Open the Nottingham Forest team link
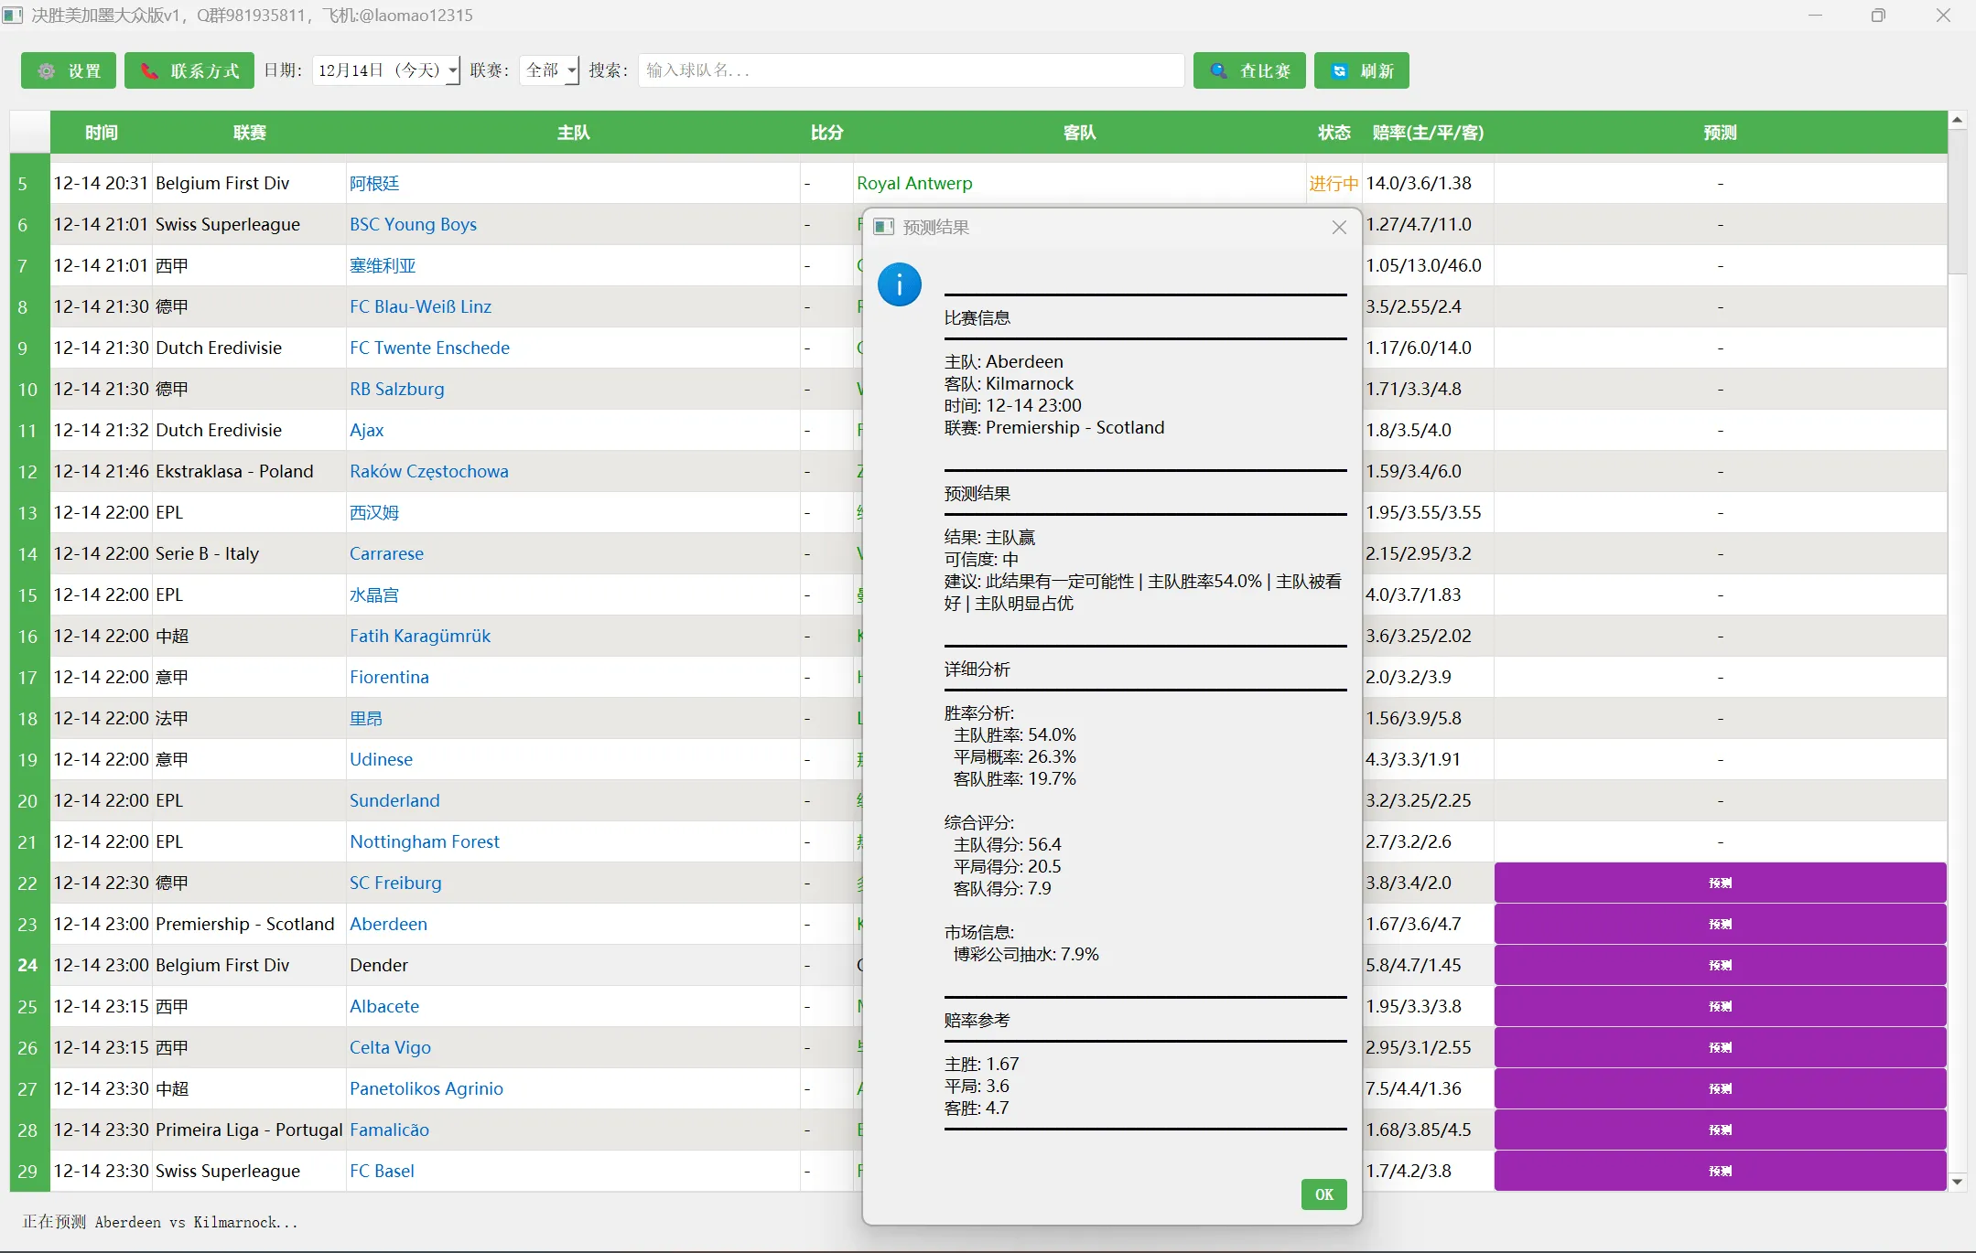This screenshot has height=1253, width=1976. point(425,842)
